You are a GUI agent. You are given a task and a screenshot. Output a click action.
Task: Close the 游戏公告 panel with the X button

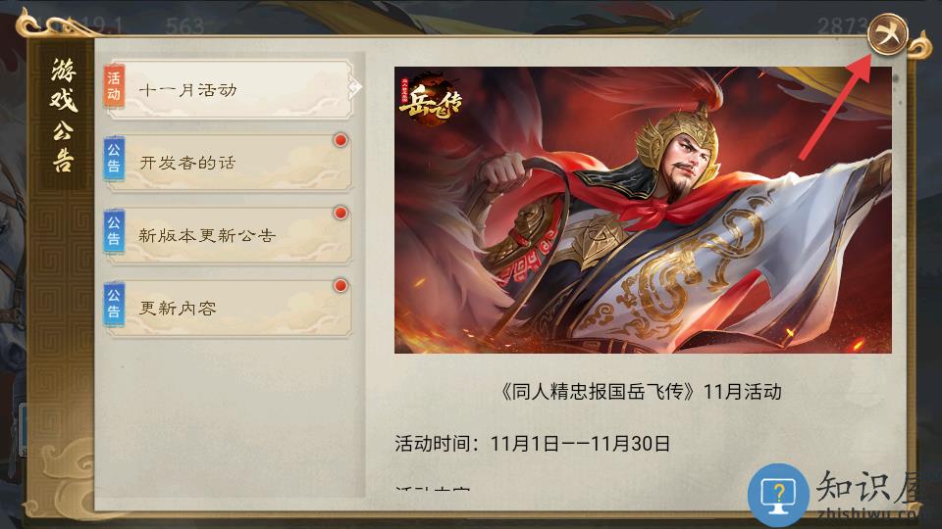click(x=887, y=35)
